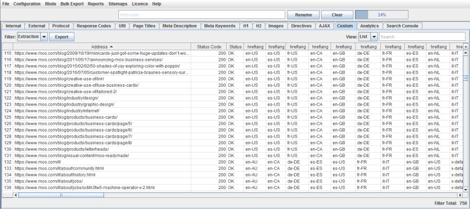
Task: Click the Clear button
Action: (x=337, y=15)
